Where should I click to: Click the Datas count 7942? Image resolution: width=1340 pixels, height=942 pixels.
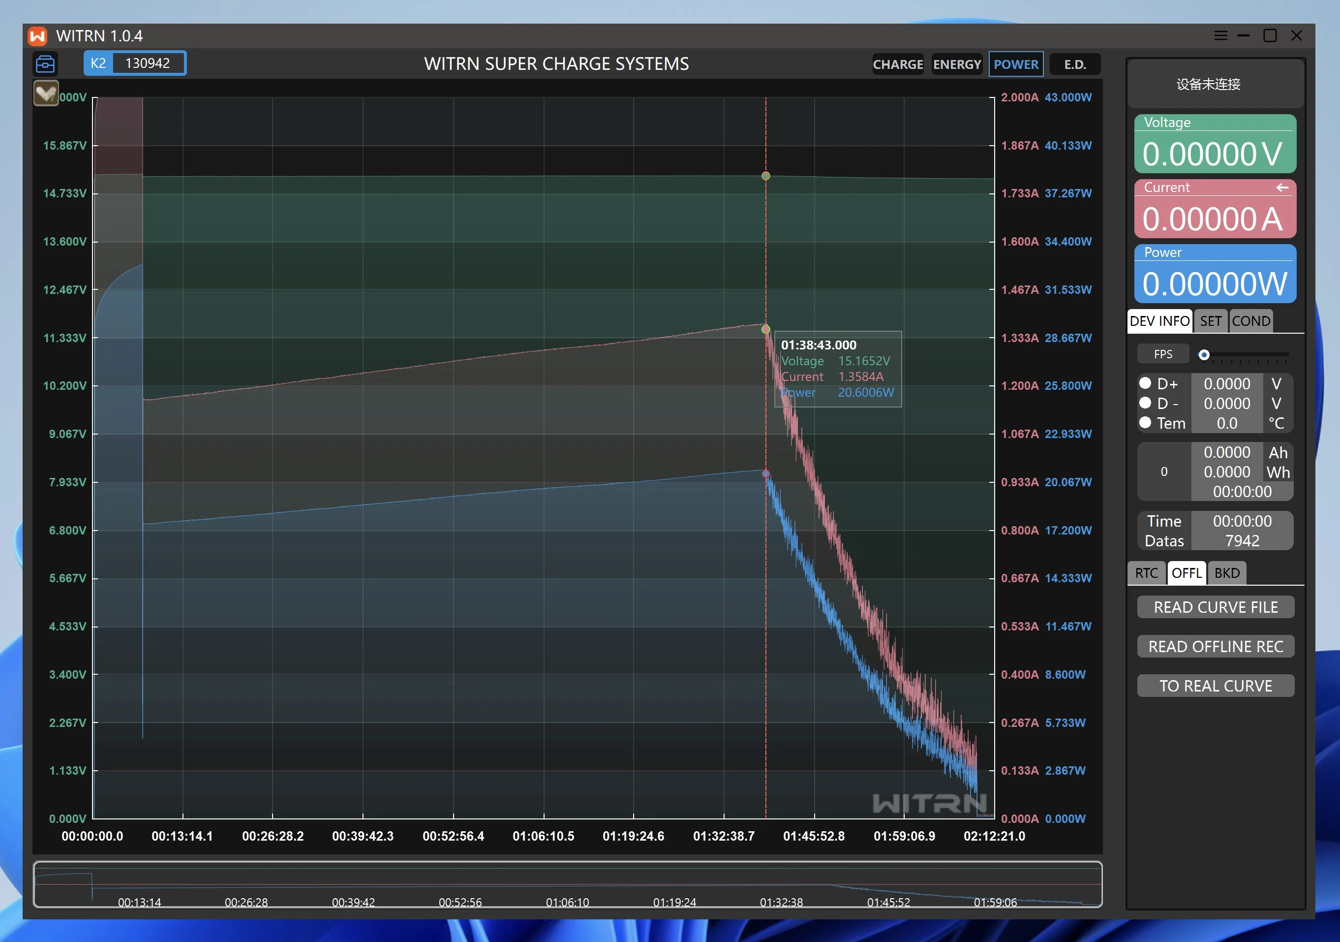[x=1242, y=541]
